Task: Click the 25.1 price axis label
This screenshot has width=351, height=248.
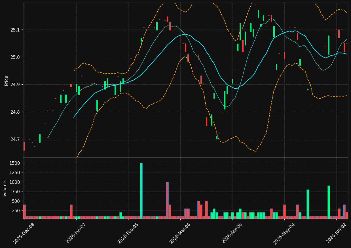Action: tap(16, 30)
